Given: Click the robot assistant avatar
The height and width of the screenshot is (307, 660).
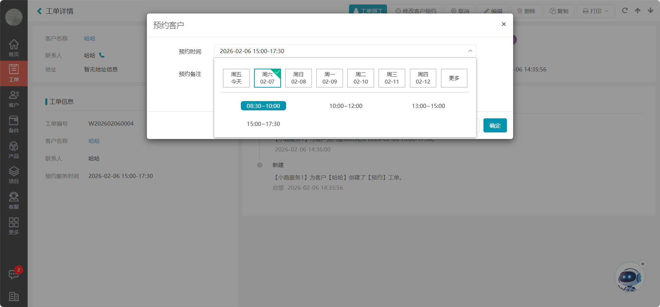Looking at the screenshot, I should coord(629,278).
